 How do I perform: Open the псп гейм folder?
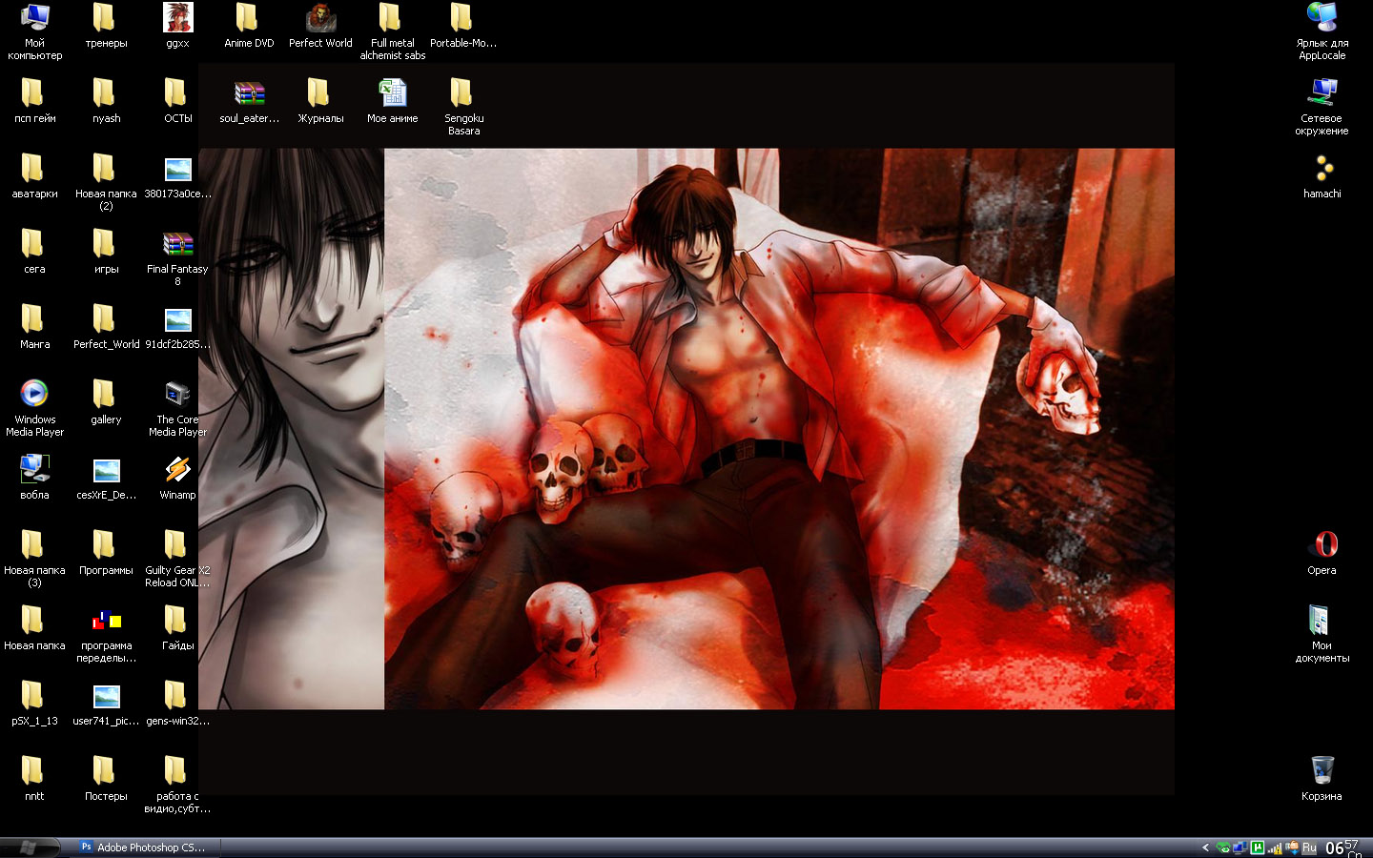pos(34,101)
